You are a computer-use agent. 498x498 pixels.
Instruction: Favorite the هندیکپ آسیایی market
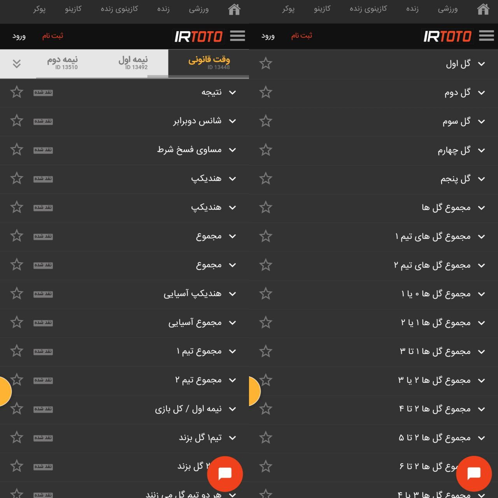17,294
